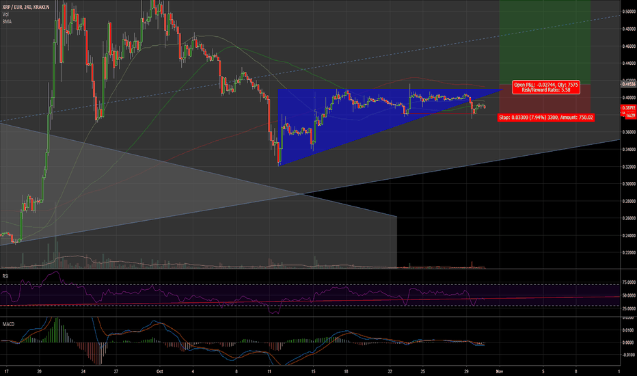This screenshot has width=637, height=376.
Task: Click the 0.50000 price axis label
Action: 629,12
